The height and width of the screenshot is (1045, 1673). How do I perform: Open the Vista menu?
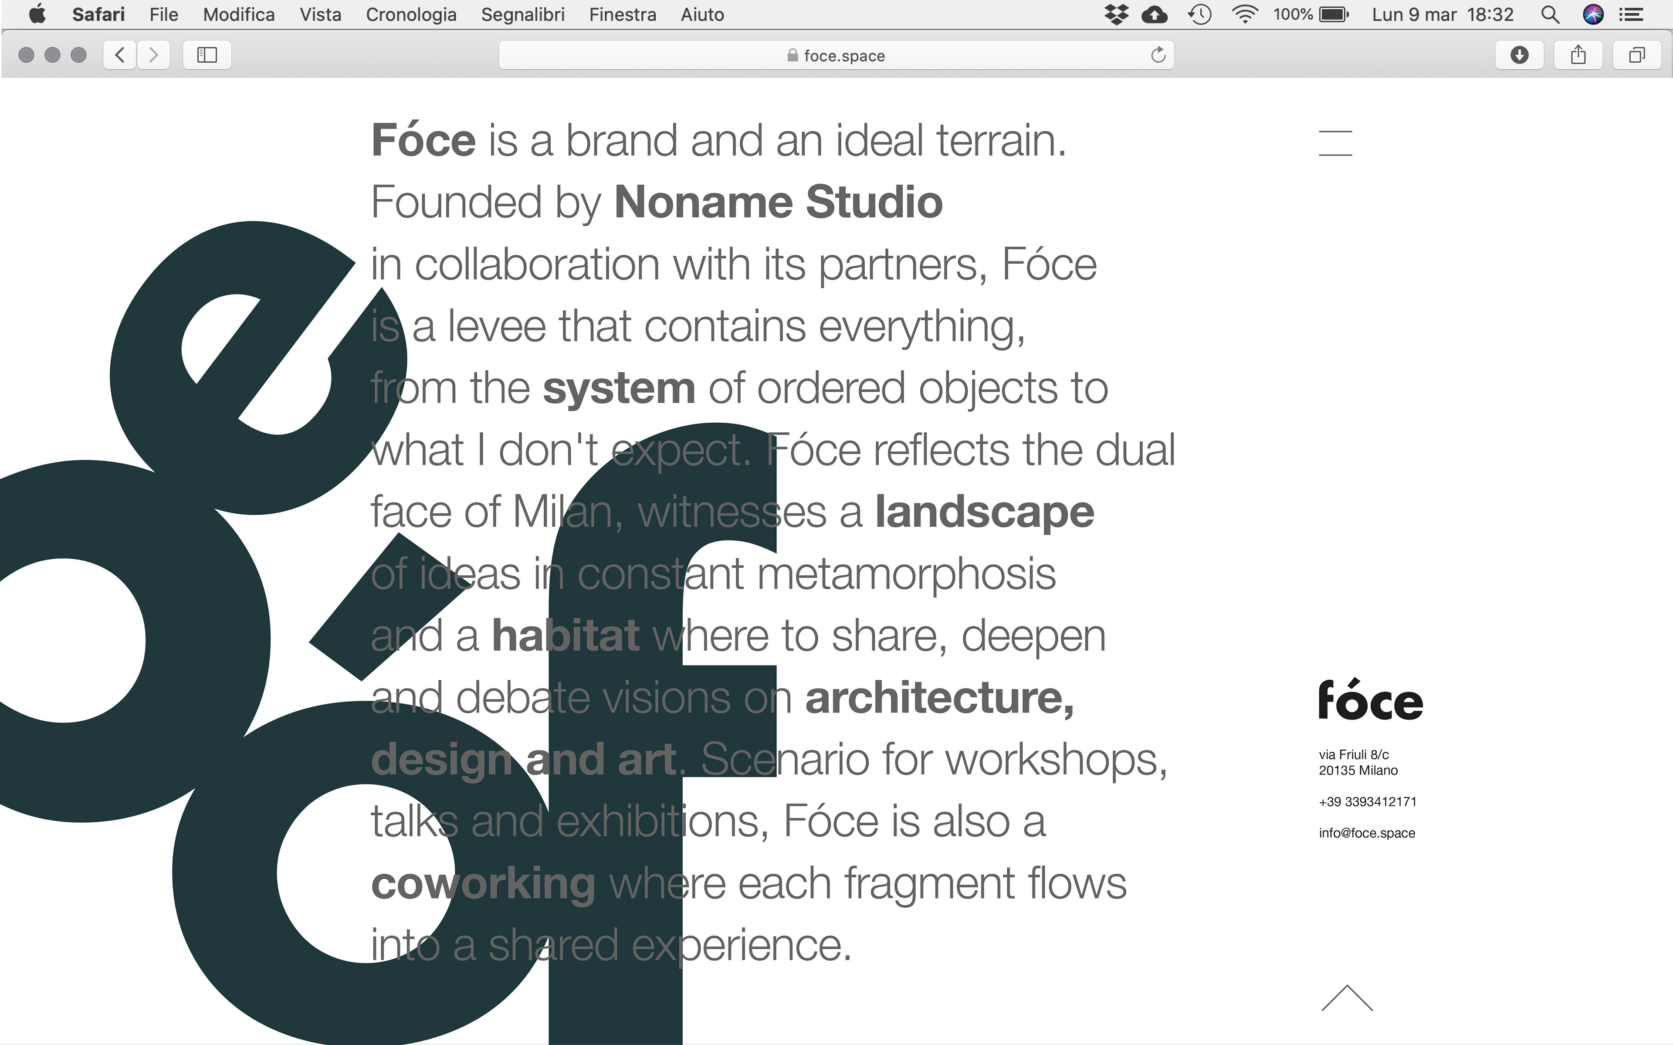[x=321, y=14]
